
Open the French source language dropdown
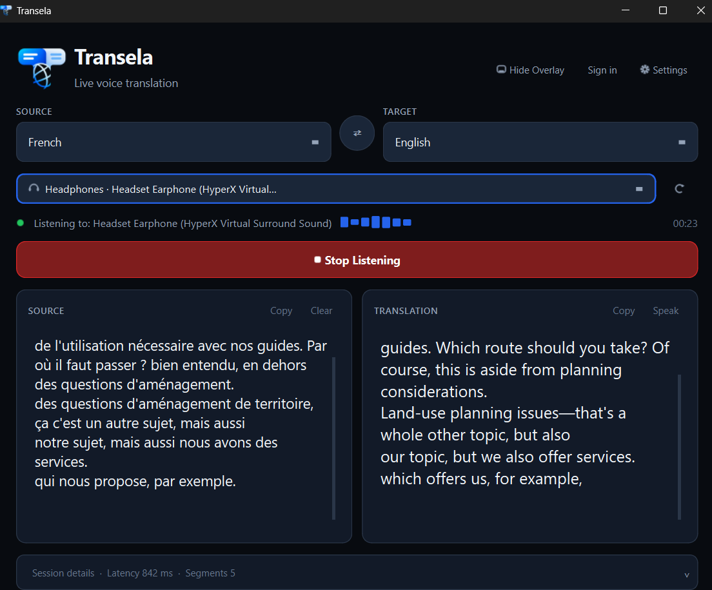tap(173, 142)
